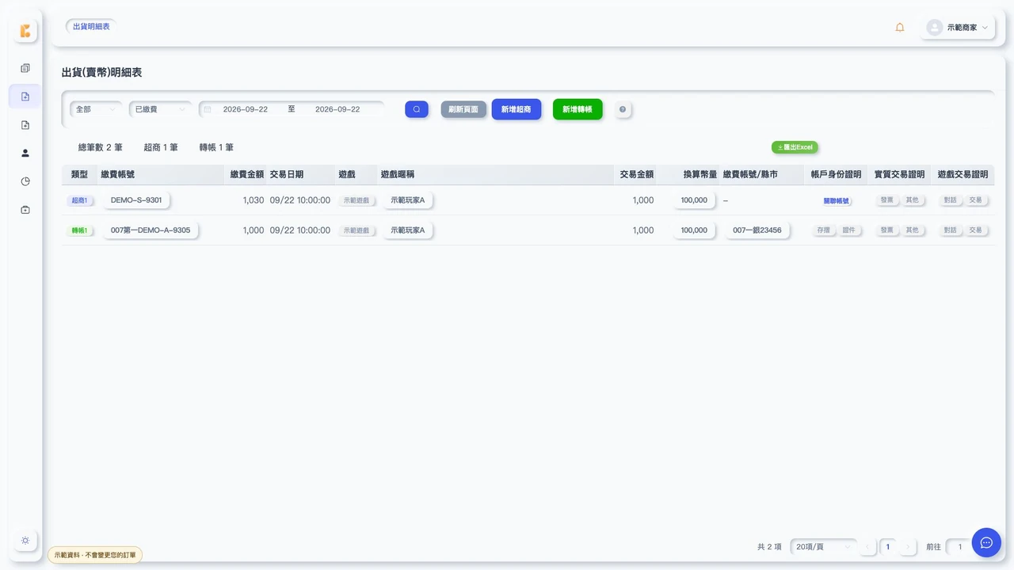Click the 總筆數 2 筆 summary text
The height and width of the screenshot is (570, 1014).
(x=101, y=147)
